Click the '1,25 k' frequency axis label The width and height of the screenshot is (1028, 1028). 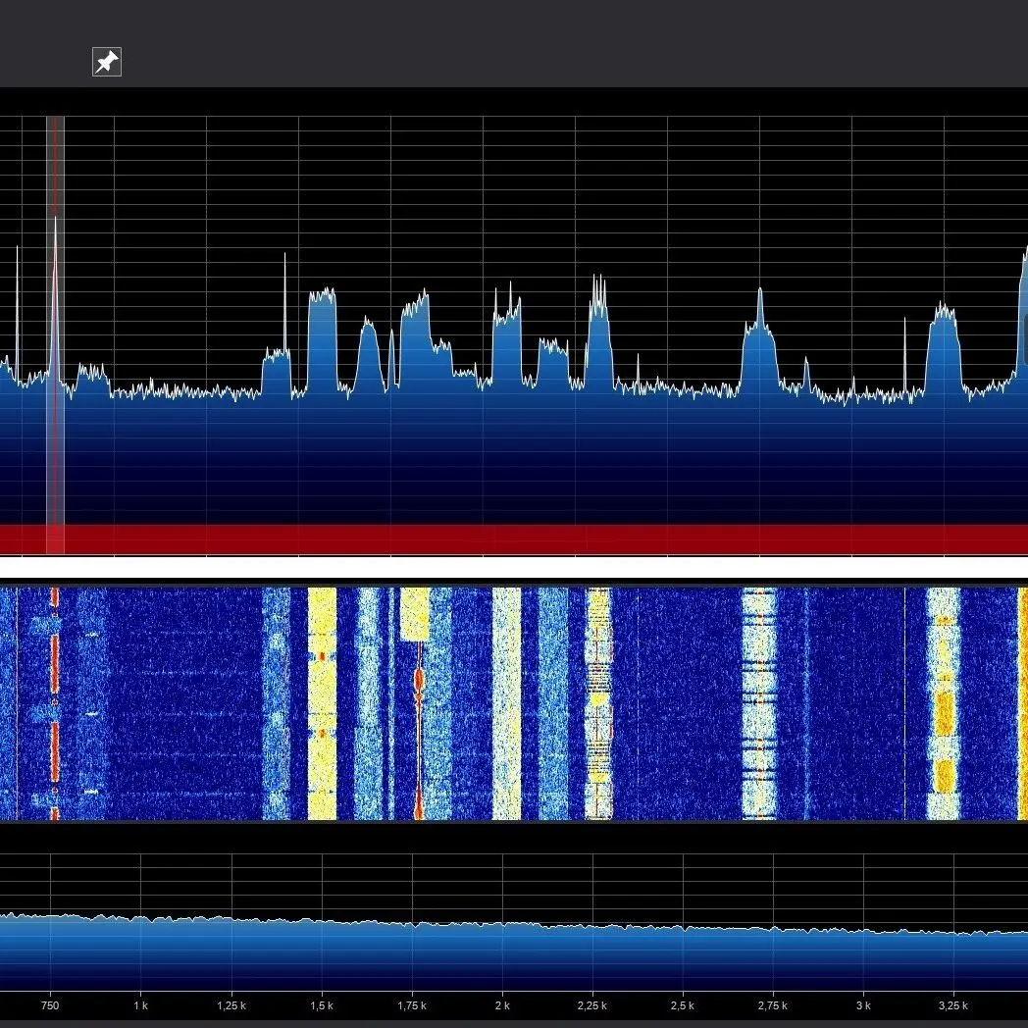231,1005
